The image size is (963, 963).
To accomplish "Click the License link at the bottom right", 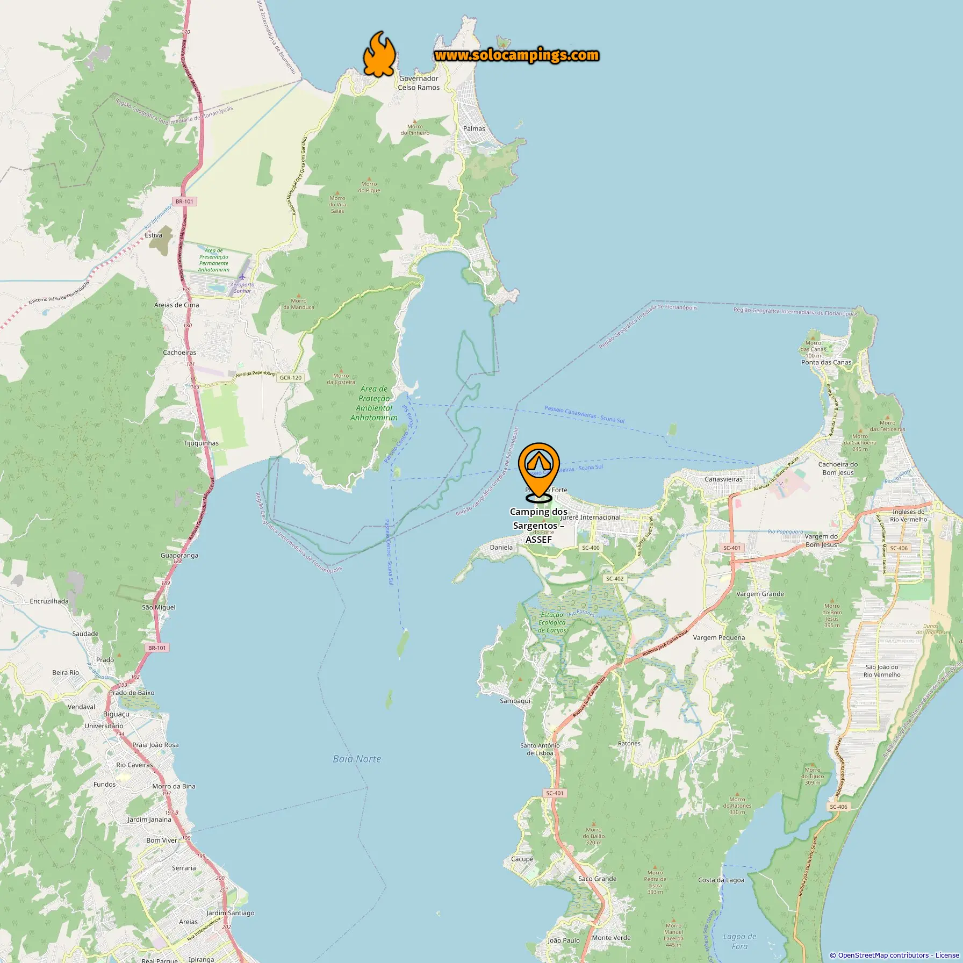I will coord(947,955).
